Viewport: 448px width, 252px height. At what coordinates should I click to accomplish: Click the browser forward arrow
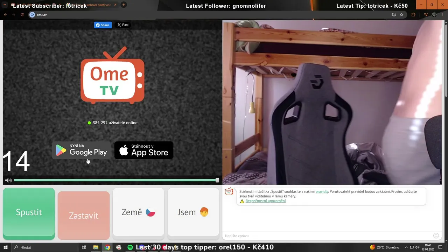(x=14, y=15)
